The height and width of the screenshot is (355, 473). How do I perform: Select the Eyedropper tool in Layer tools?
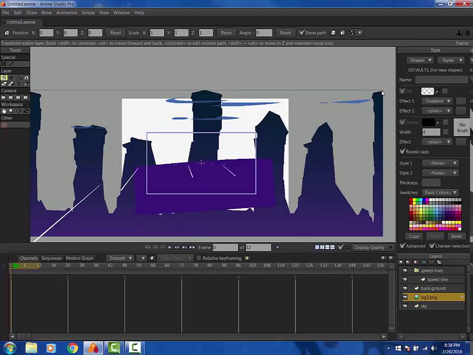[26, 84]
